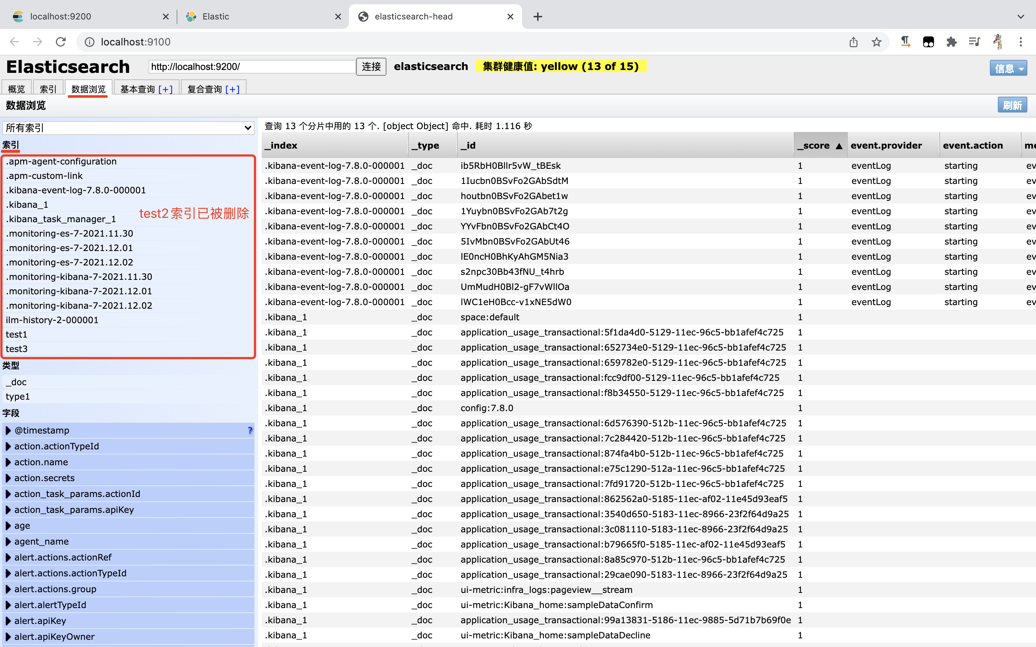The height and width of the screenshot is (647, 1036).
Task: Close the Elastic tab
Action: (338, 17)
